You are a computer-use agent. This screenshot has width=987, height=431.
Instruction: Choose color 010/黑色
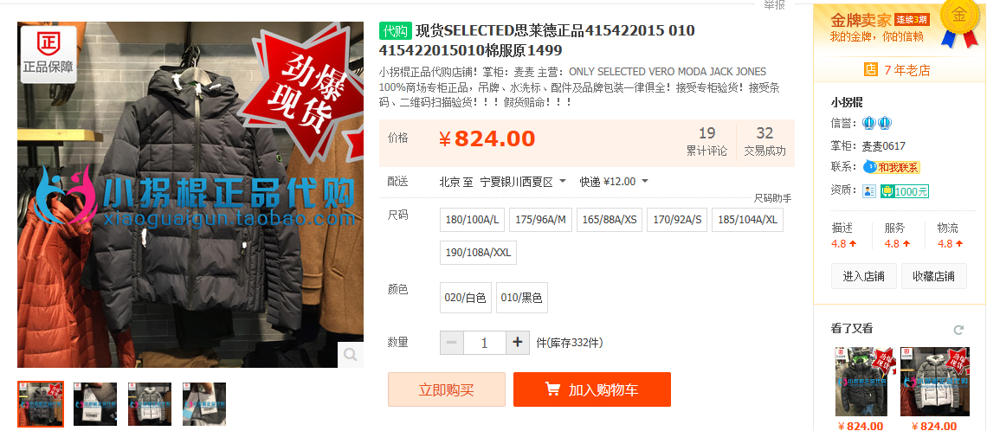(x=522, y=298)
